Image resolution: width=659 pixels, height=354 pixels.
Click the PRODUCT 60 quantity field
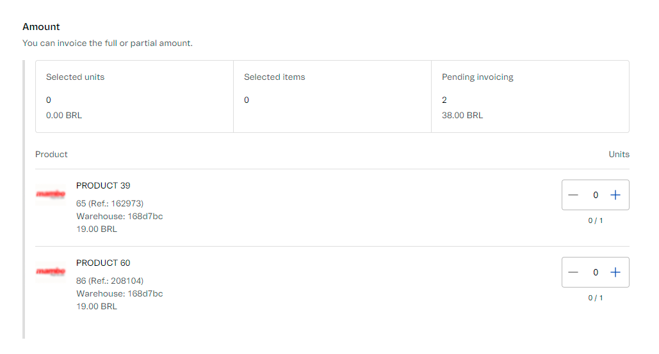pos(595,272)
